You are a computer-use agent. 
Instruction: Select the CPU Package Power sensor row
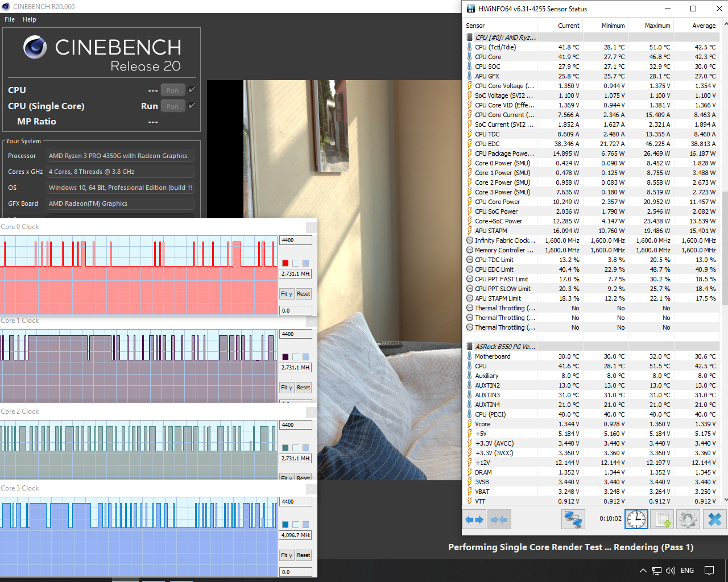[x=591, y=153]
